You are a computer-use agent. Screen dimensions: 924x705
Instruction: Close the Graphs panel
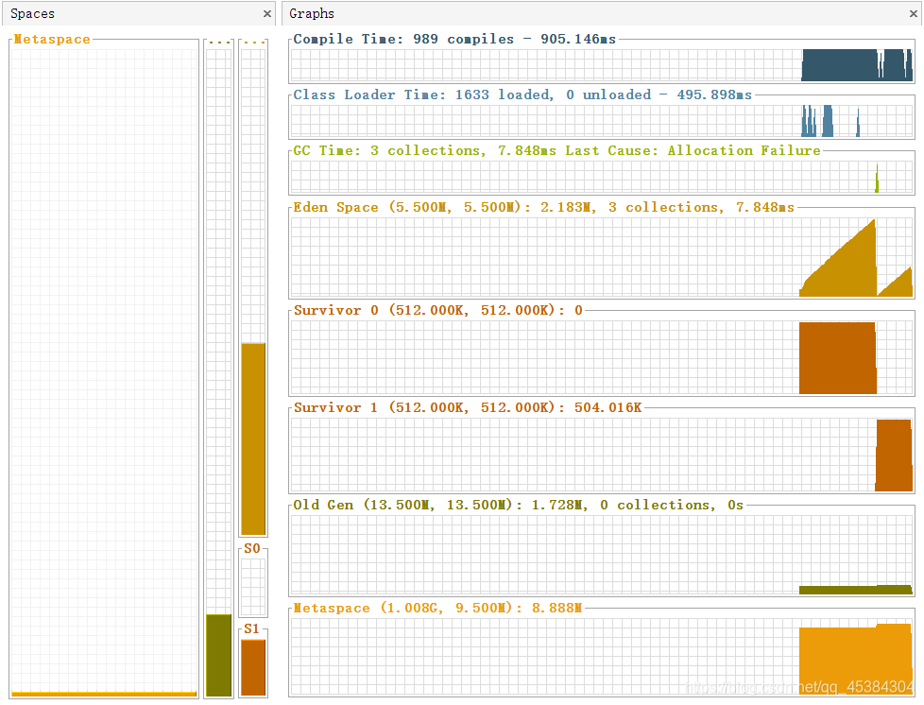[914, 13]
